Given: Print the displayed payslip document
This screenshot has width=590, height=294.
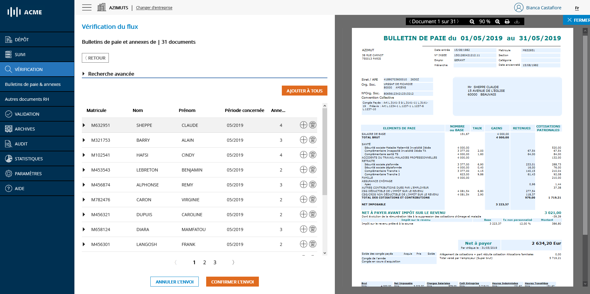Looking at the screenshot, I should pyautogui.click(x=507, y=22).
